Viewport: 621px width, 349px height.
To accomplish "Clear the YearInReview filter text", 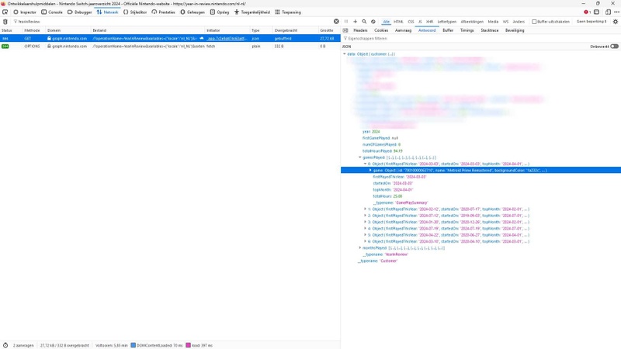I will click(336, 22).
